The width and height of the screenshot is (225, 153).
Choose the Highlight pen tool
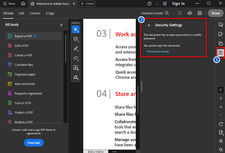tap(75, 49)
